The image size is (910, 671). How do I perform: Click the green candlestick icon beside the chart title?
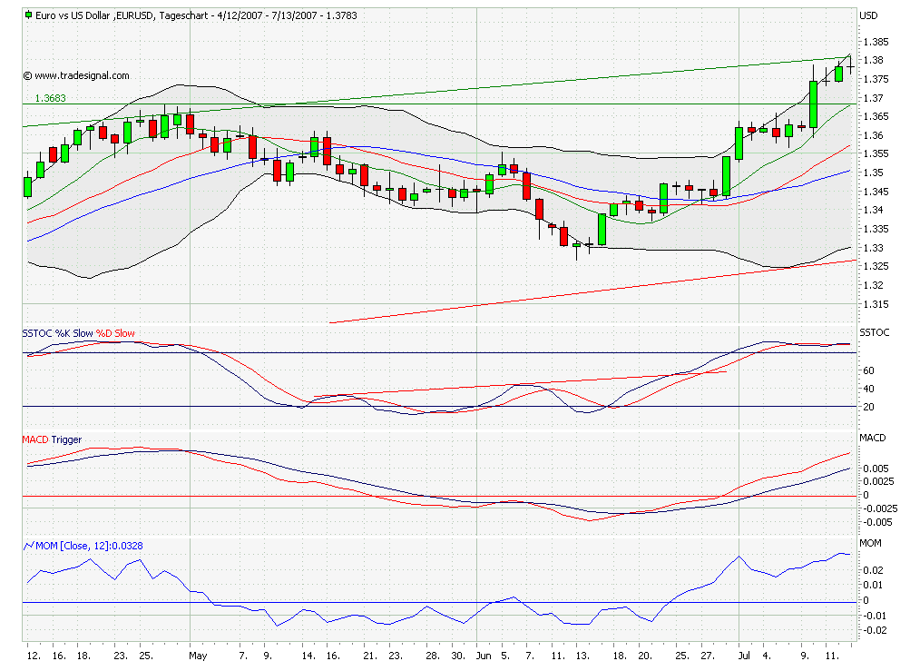(x=28, y=15)
